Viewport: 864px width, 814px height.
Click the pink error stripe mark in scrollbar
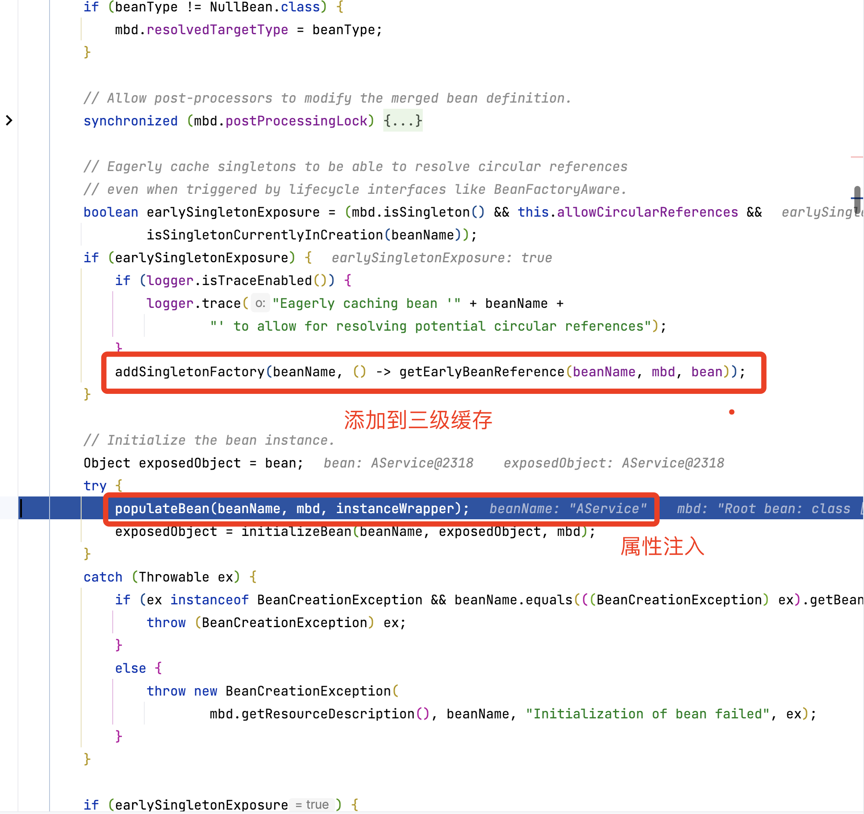857,157
